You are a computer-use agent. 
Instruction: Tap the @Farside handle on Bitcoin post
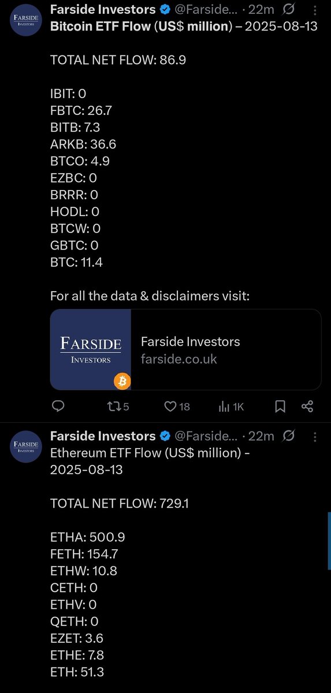click(x=206, y=10)
